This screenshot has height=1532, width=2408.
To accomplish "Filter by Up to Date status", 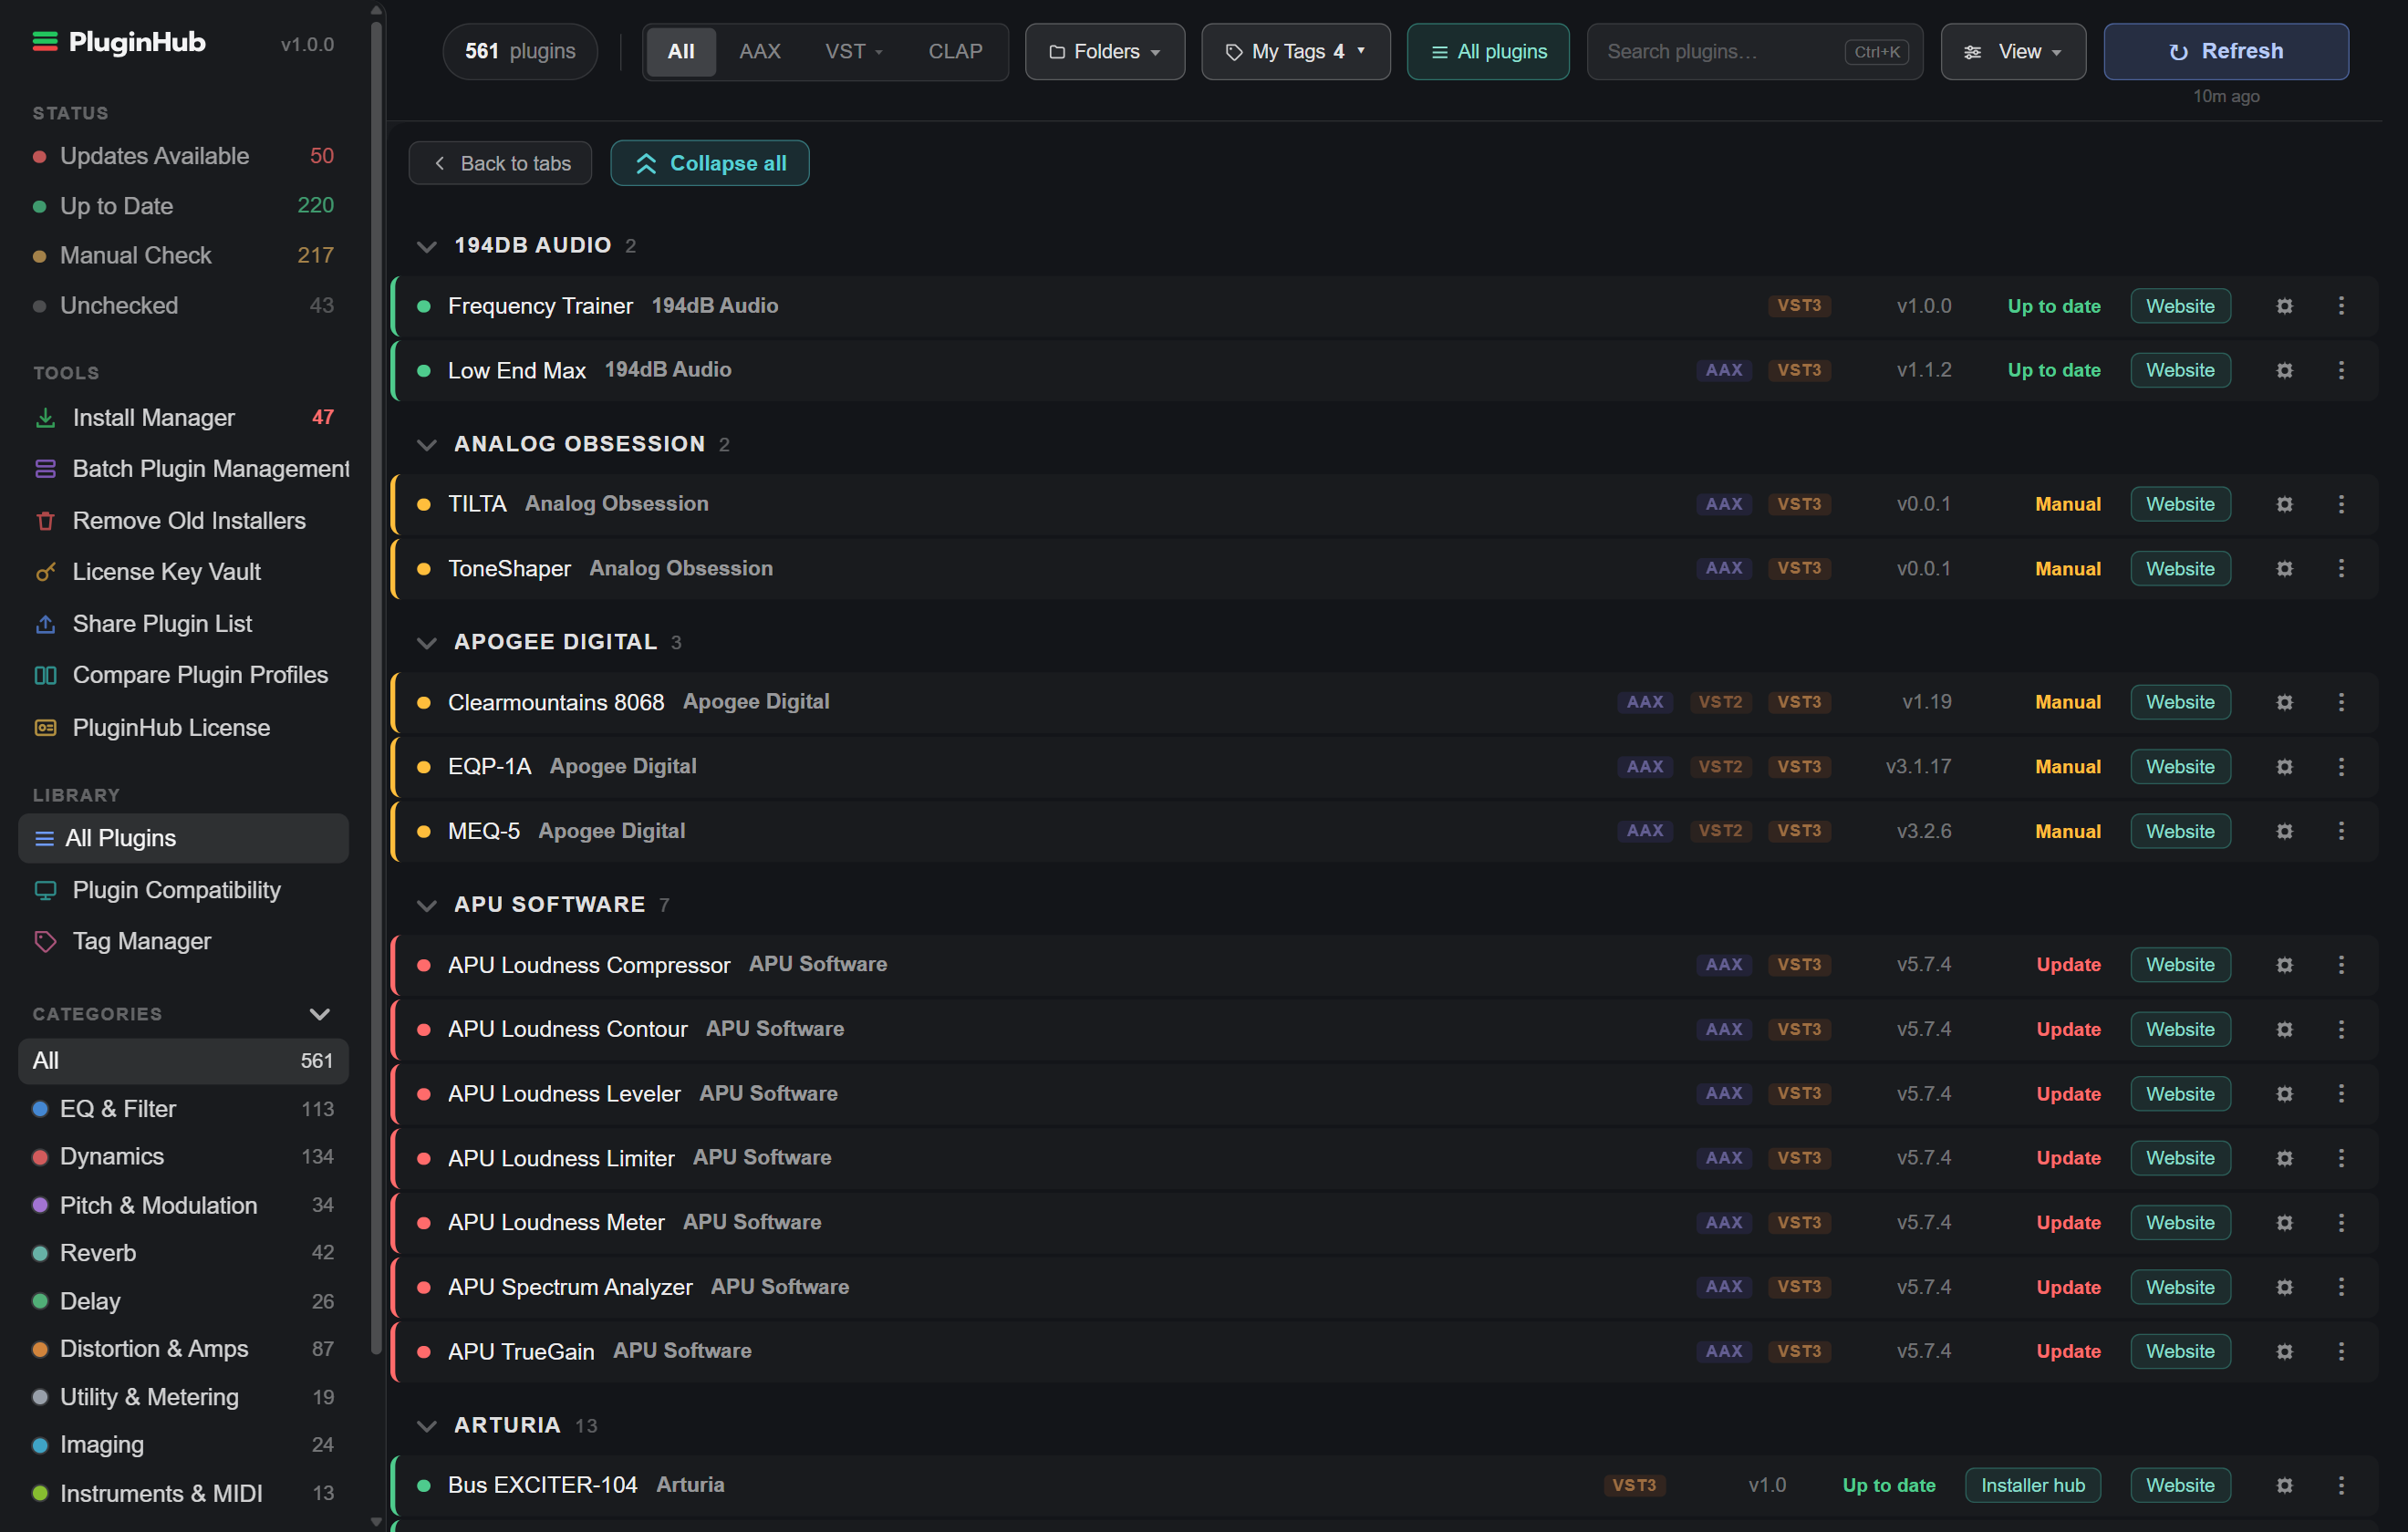I will click(183, 206).
